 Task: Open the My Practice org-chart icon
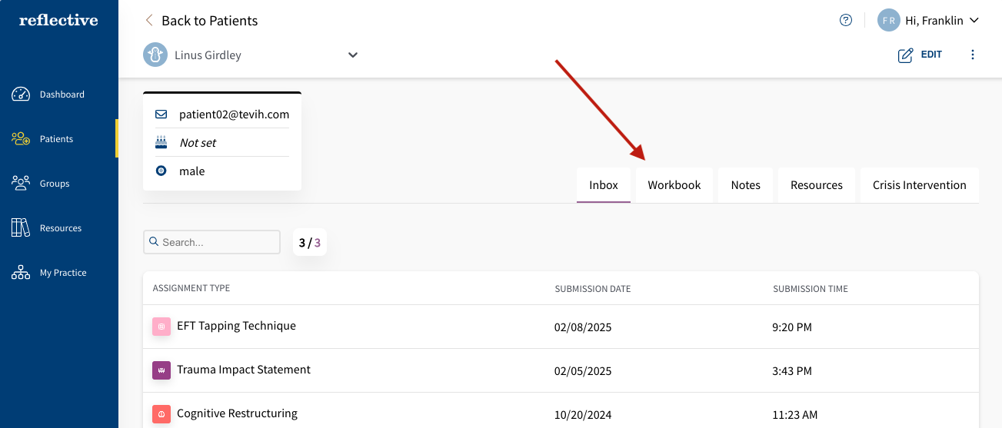click(21, 273)
